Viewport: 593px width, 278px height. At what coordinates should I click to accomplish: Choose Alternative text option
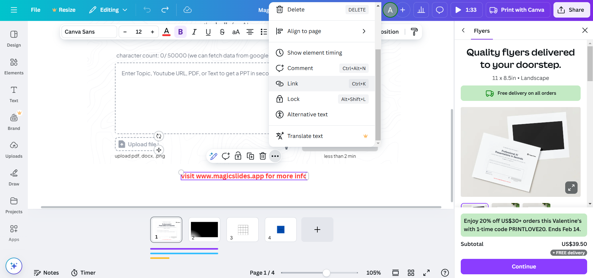322,114
